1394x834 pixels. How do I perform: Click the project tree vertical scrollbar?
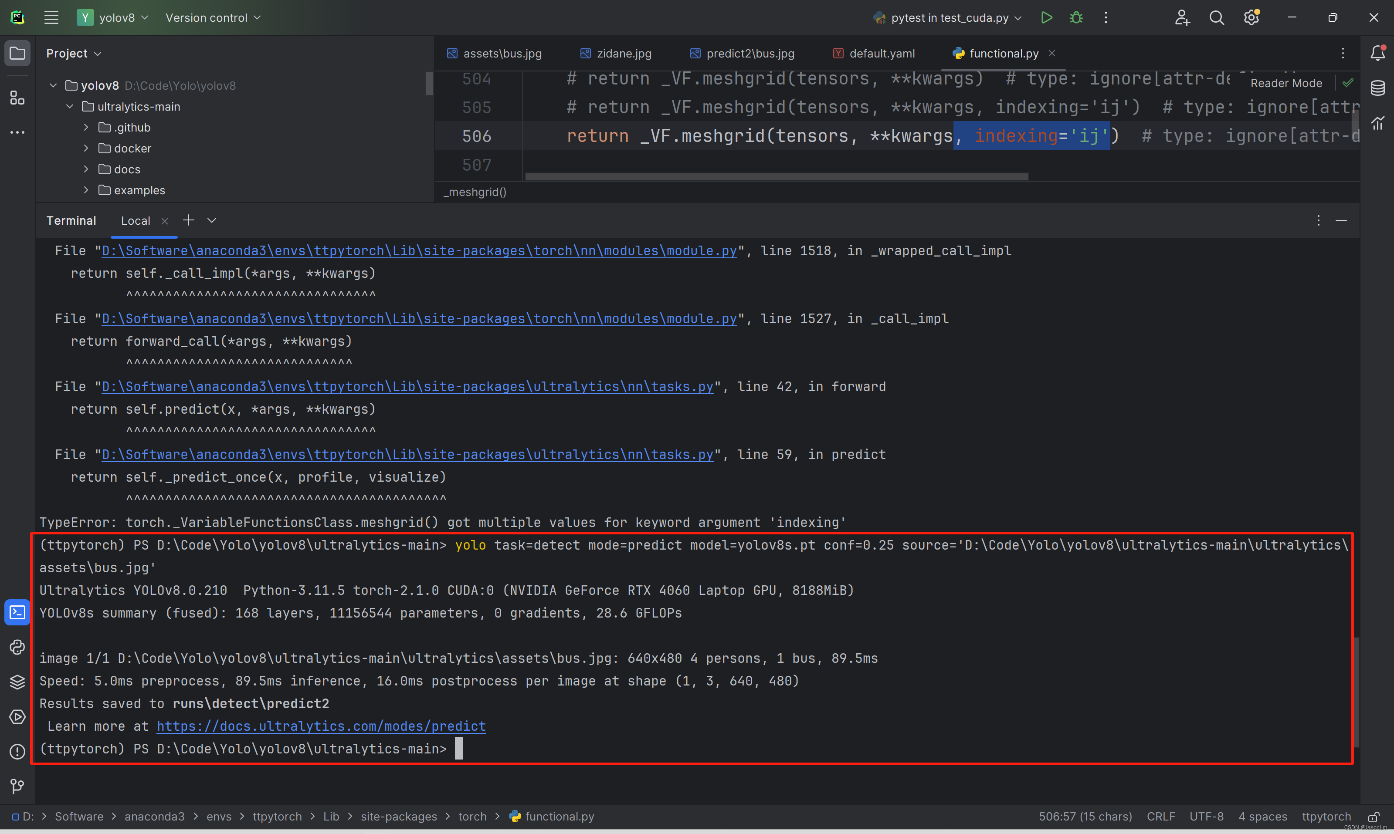pyautogui.click(x=429, y=83)
